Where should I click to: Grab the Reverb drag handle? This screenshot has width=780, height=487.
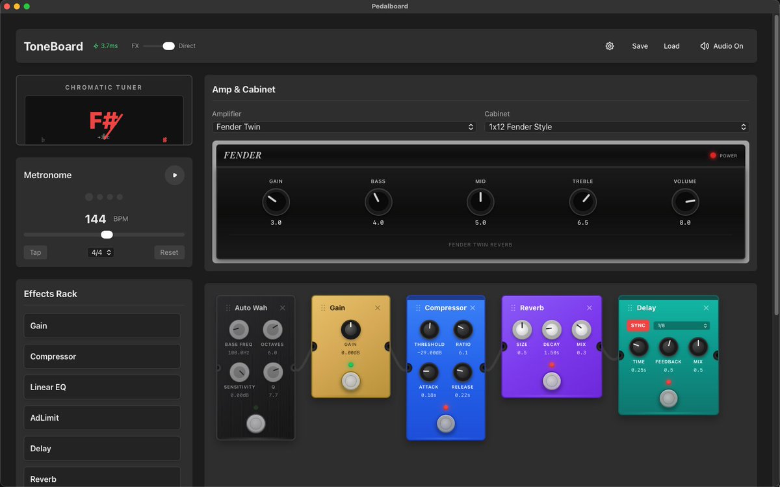coord(513,308)
